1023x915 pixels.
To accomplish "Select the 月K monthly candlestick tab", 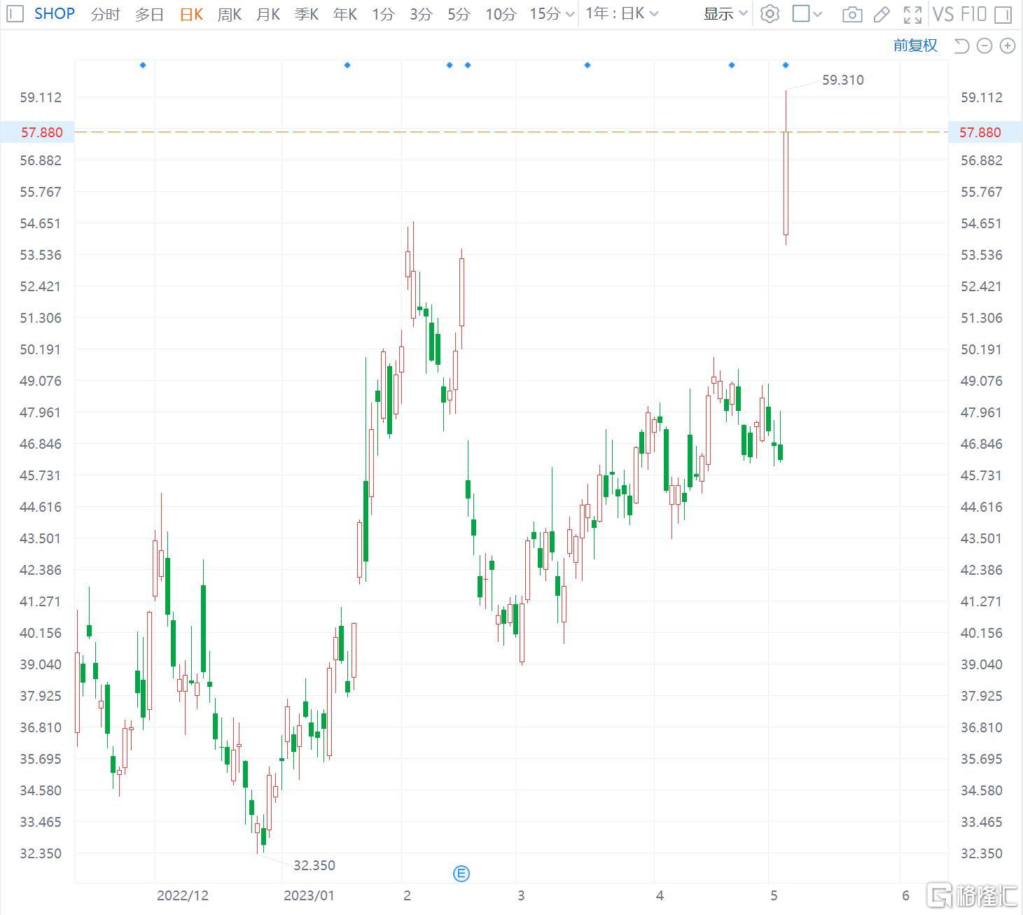I will pos(268,14).
